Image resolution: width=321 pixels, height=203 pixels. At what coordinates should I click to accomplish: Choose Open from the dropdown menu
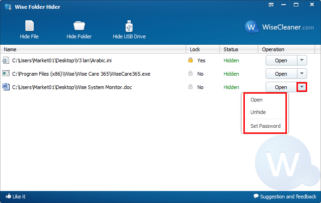[256, 100]
